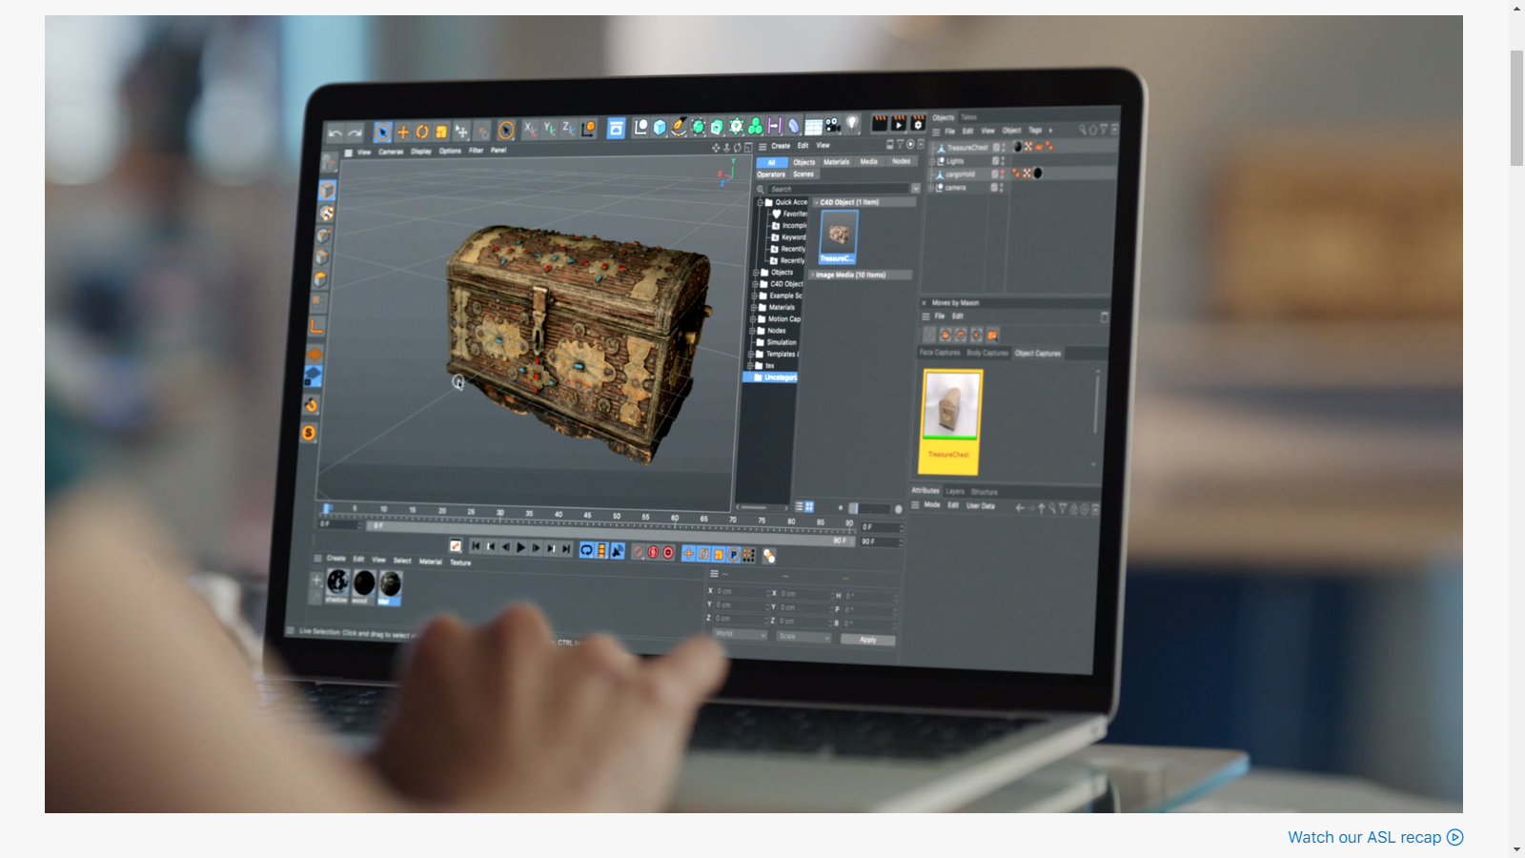Click the Redo arrow in the top toolbar

point(356,133)
